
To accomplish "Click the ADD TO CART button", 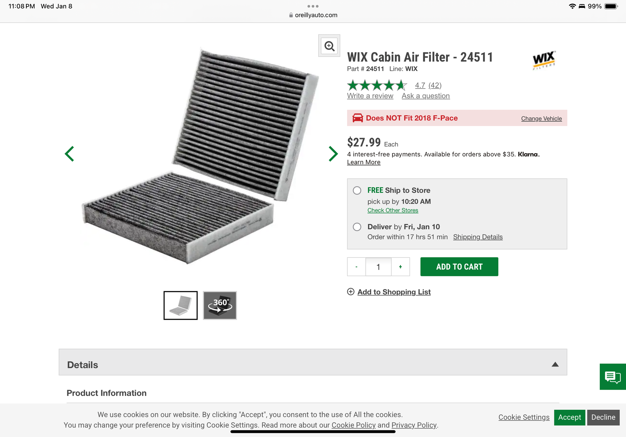I will (x=459, y=267).
